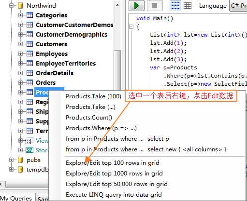The image size is (247, 201).
Task: Choose Explore/Edit top 1000 rows in grid
Action: pos(114,174)
